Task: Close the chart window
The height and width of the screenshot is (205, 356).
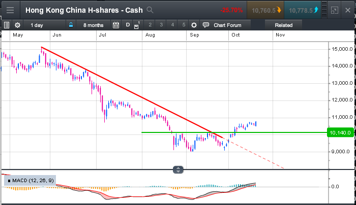Action: click(x=348, y=10)
